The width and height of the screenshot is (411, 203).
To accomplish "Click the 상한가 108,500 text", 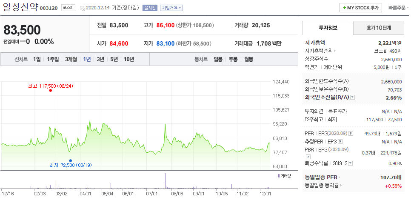I will (195, 26).
